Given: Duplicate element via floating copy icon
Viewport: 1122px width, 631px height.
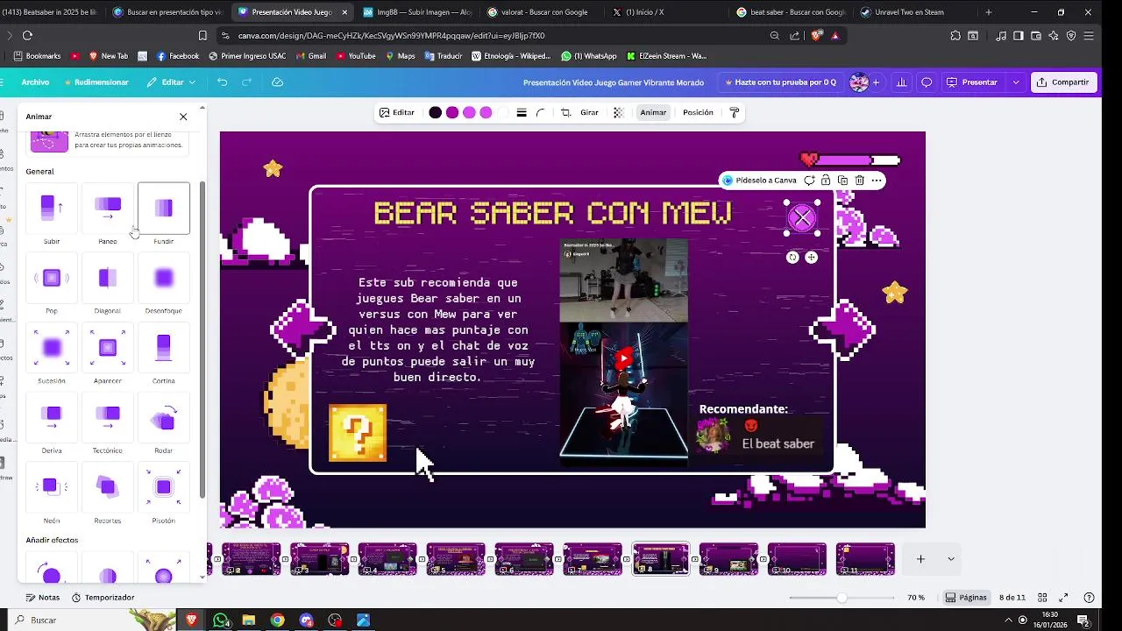Looking at the screenshot, I should tap(842, 181).
